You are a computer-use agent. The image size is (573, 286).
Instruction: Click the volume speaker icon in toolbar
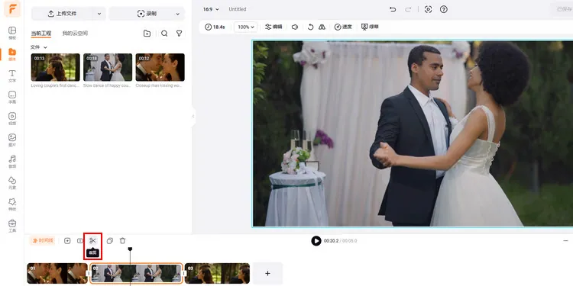(295, 27)
